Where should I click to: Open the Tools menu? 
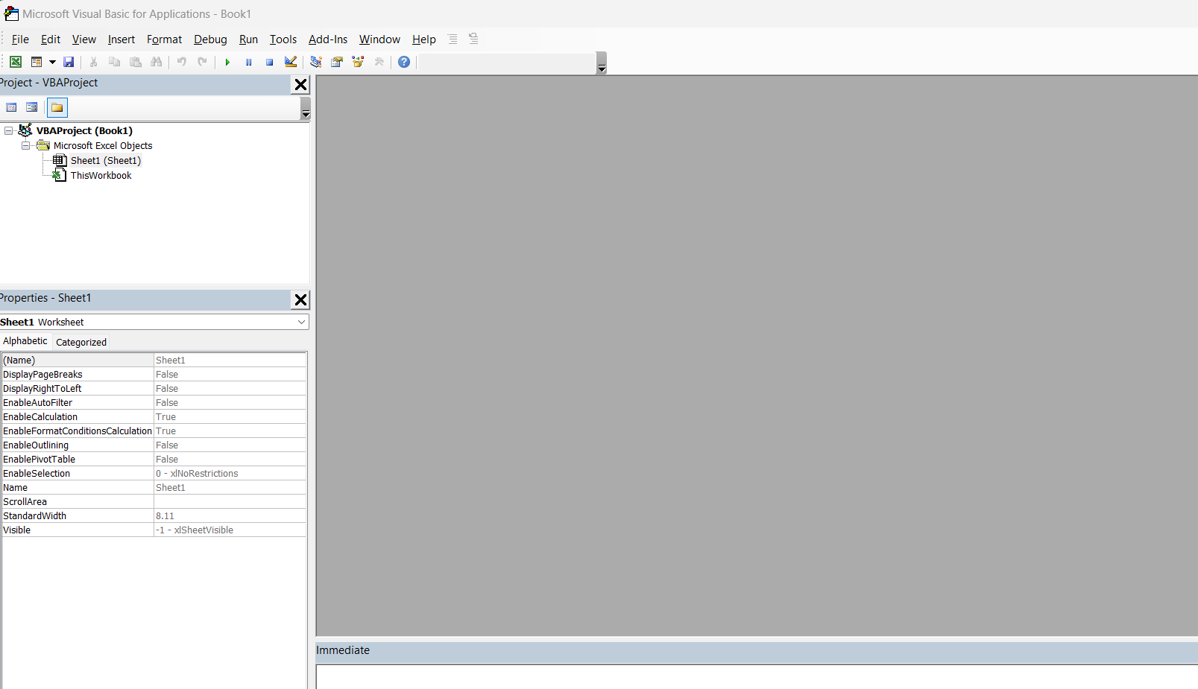pos(283,39)
